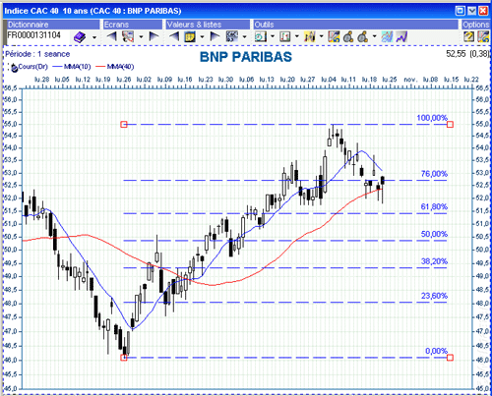The height and width of the screenshot is (396, 492).
Task: Click the yellow candlestick indicator icon
Action: tap(310, 36)
